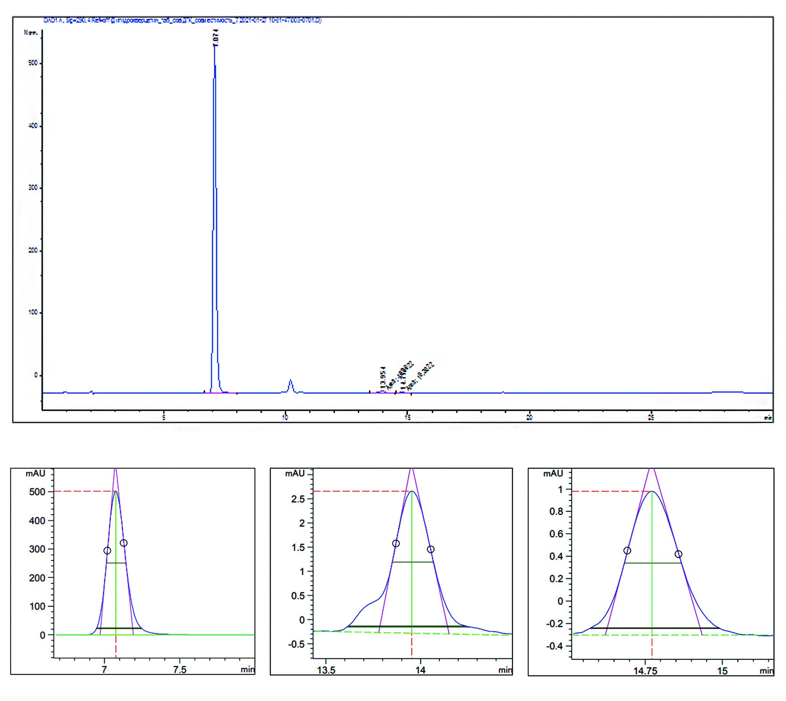Click the broad bump near 28 minutes
786x701 pixels.
click(727, 392)
